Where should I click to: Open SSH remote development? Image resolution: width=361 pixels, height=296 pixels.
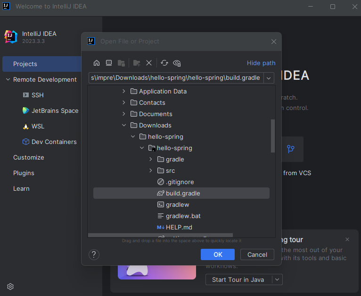coord(33,95)
